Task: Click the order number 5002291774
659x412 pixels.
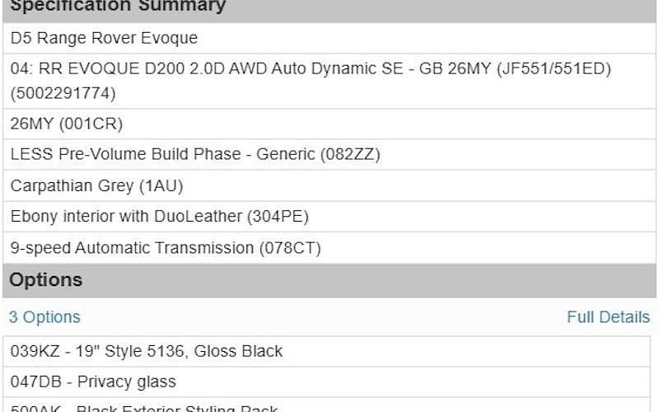Action: click(x=63, y=93)
